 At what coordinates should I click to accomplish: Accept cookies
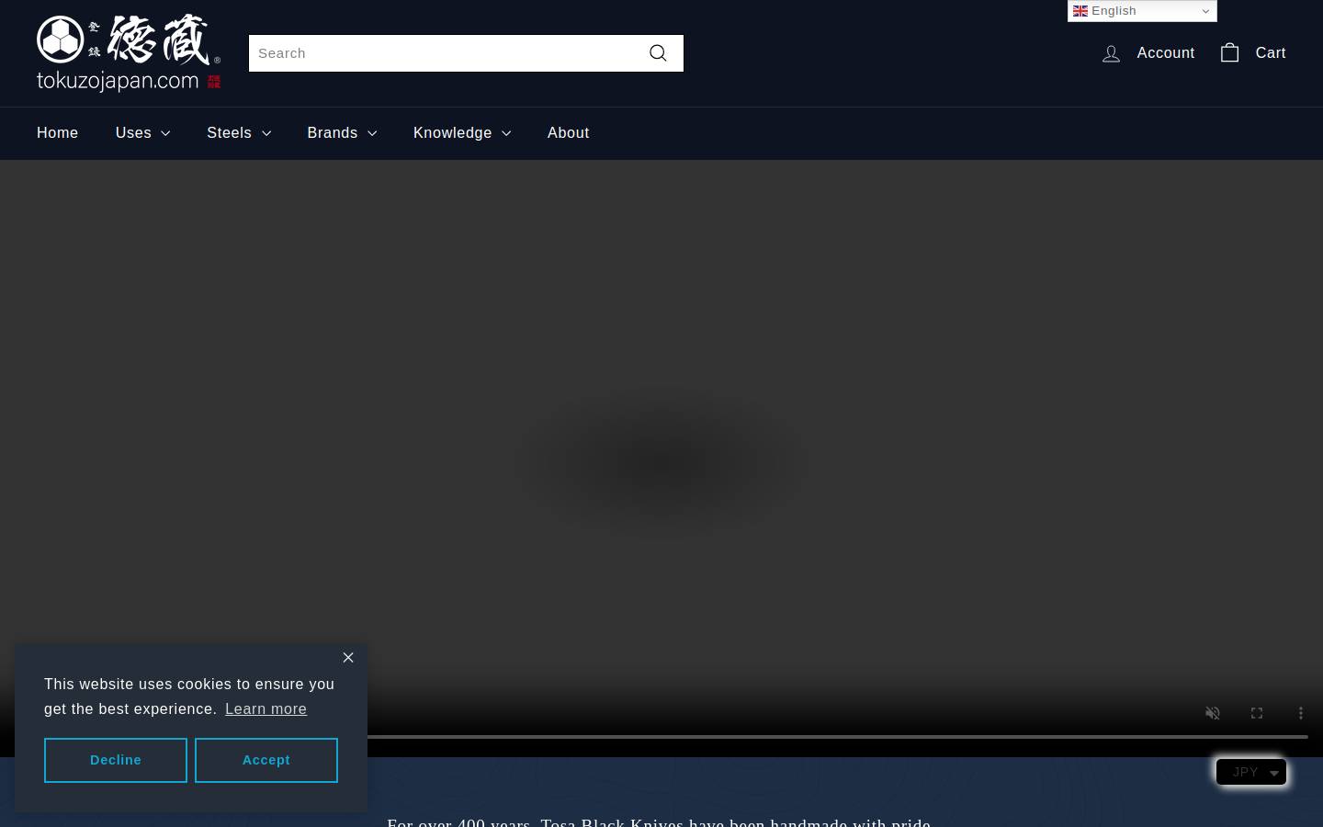(266, 761)
